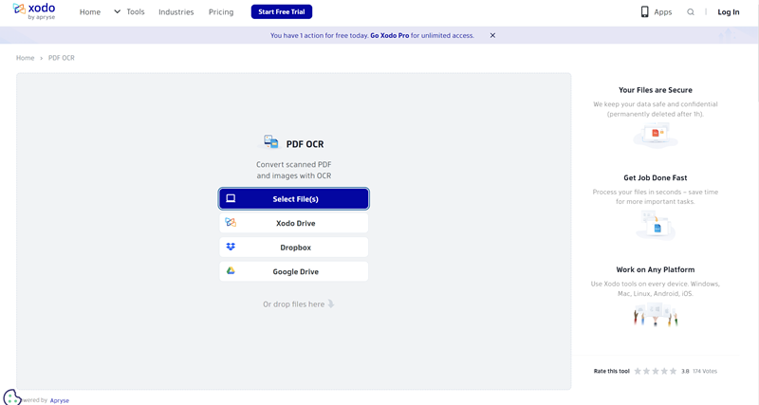
Task: Import file from Google Drive
Action: pos(294,271)
